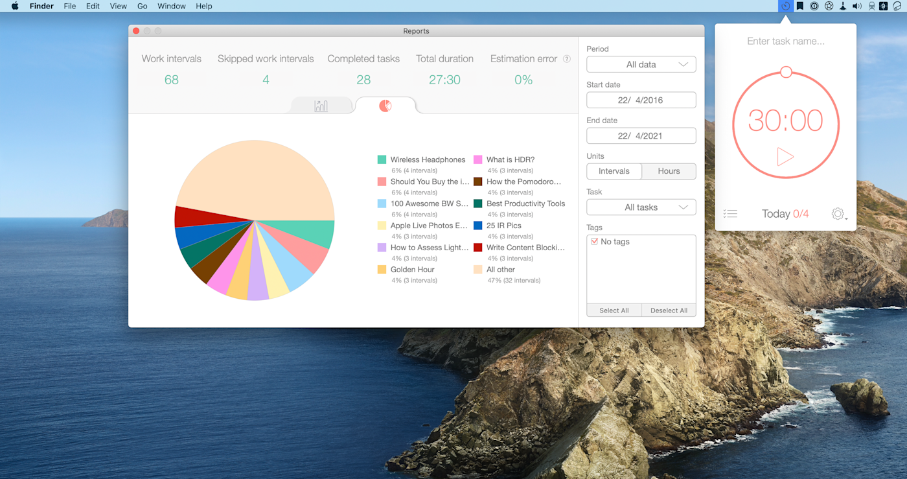Screen dimensions: 907x479
Task: Click Deselect All under Tags
Action: pos(669,310)
